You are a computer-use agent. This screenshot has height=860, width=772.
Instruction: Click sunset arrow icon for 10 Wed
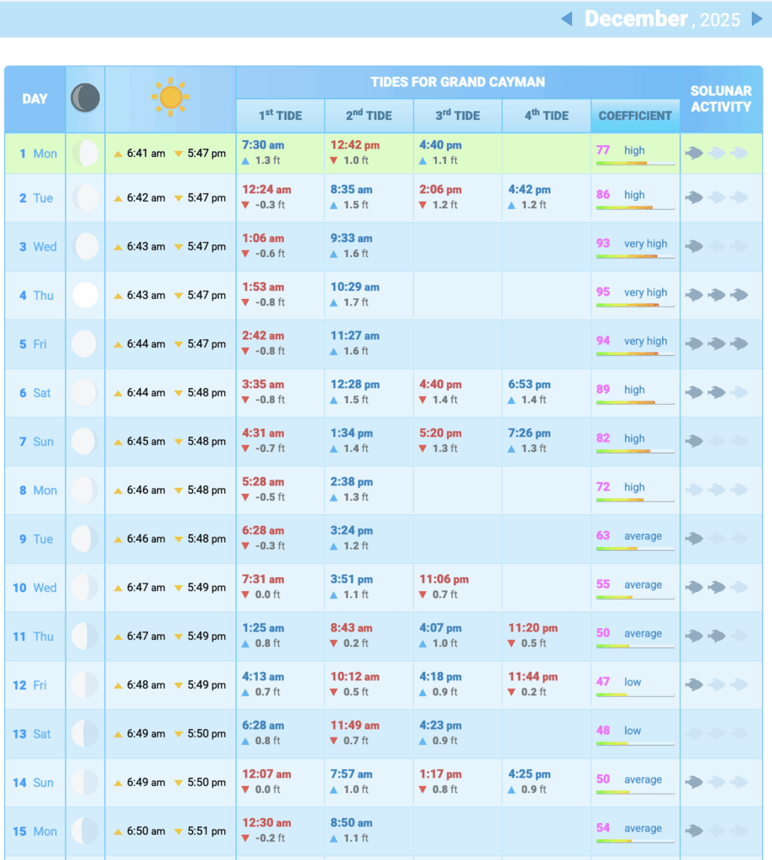click(178, 588)
